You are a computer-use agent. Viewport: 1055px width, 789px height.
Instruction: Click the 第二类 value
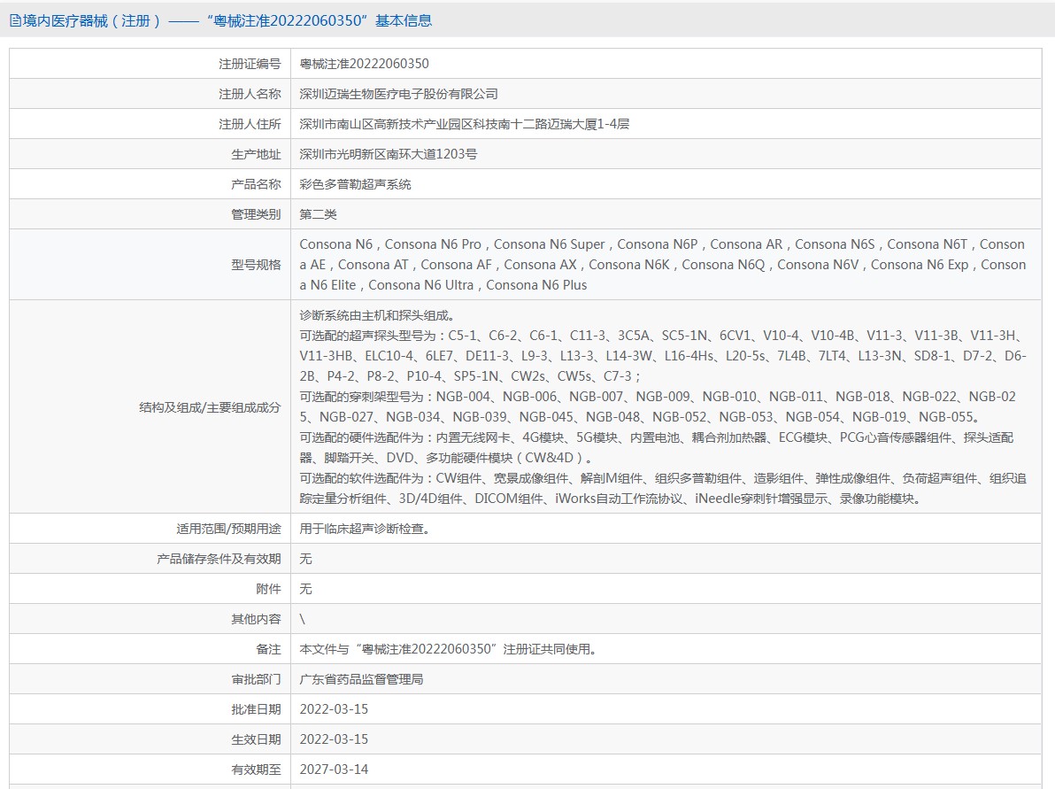(319, 215)
